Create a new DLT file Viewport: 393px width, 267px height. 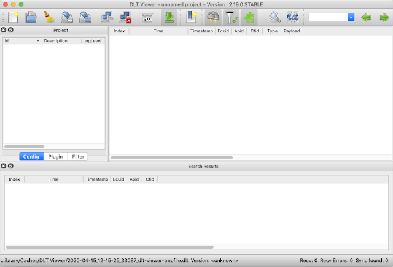[13, 17]
